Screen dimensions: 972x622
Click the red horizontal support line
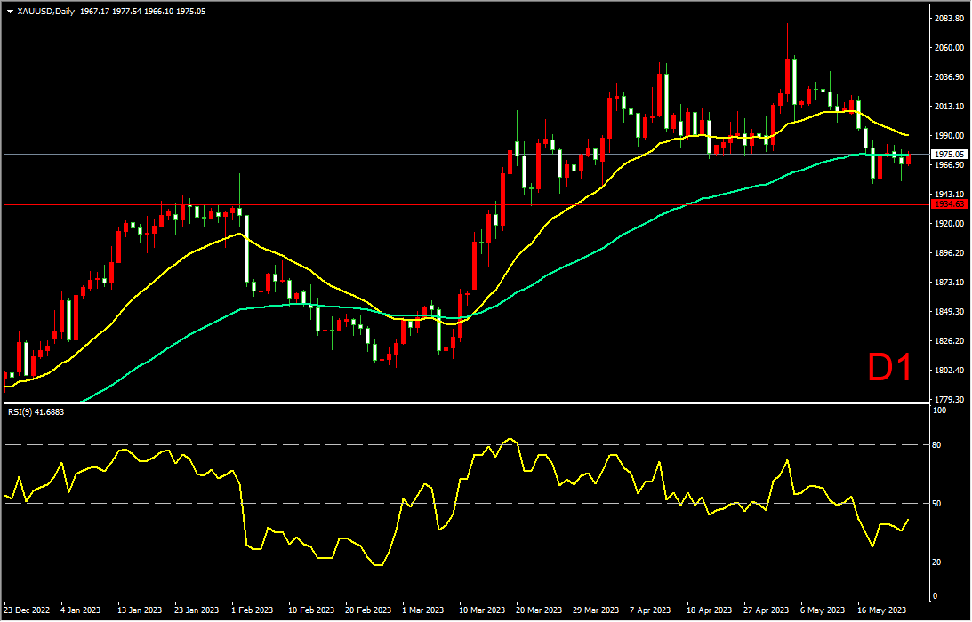[465, 204]
